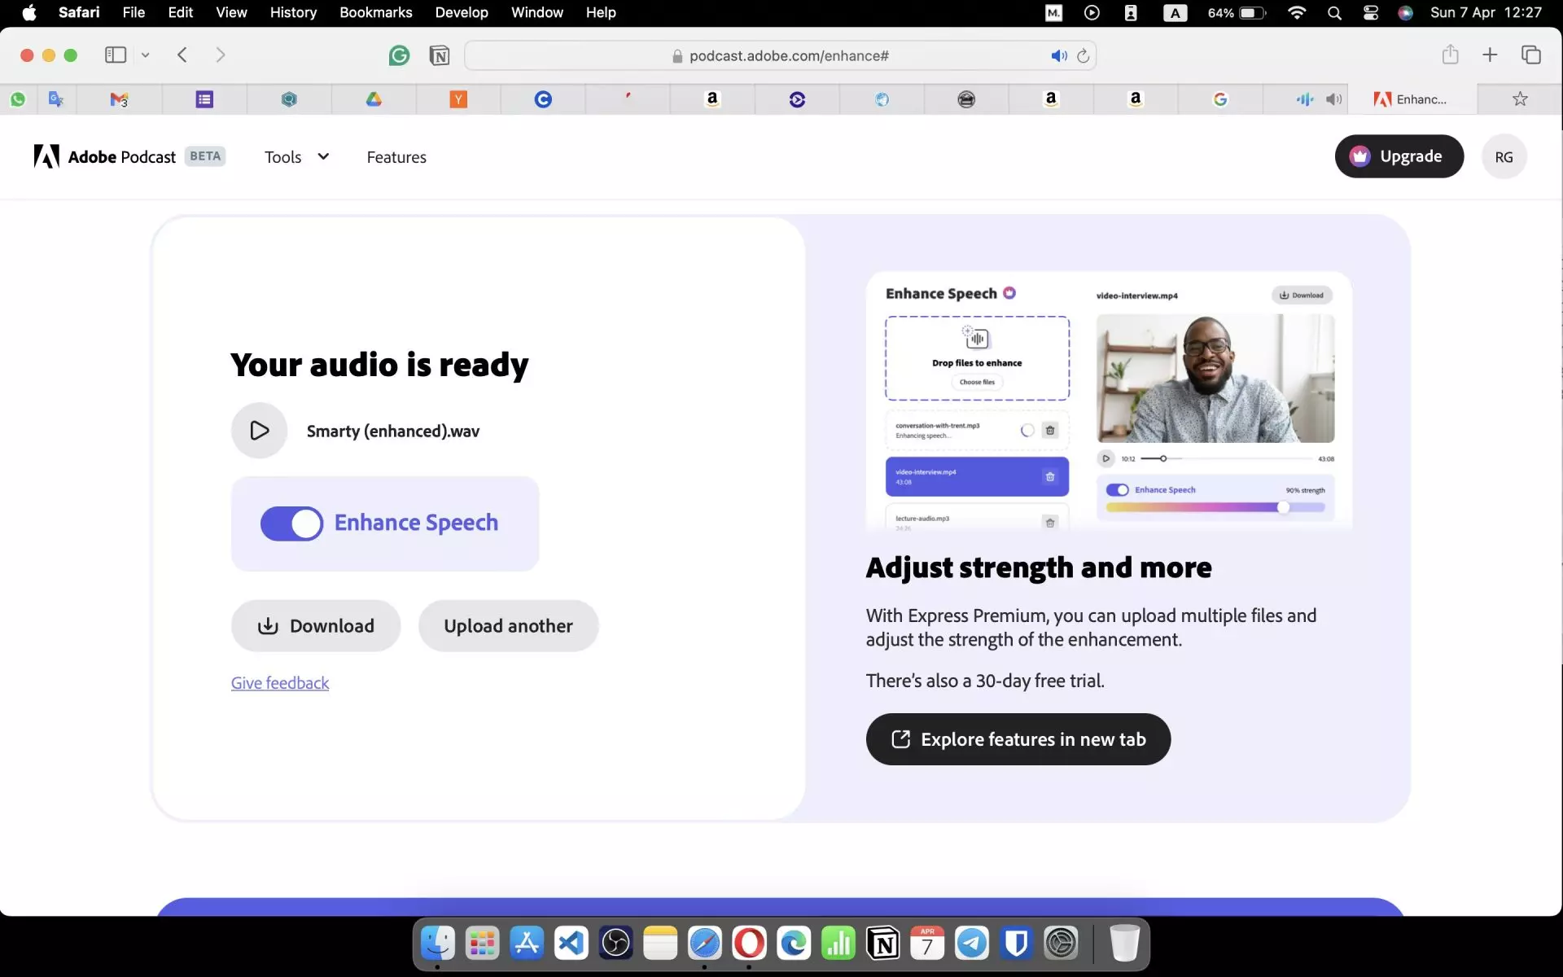Click the Adobe Podcast logo
Viewport: 1563px width, 977px height.
105,156
